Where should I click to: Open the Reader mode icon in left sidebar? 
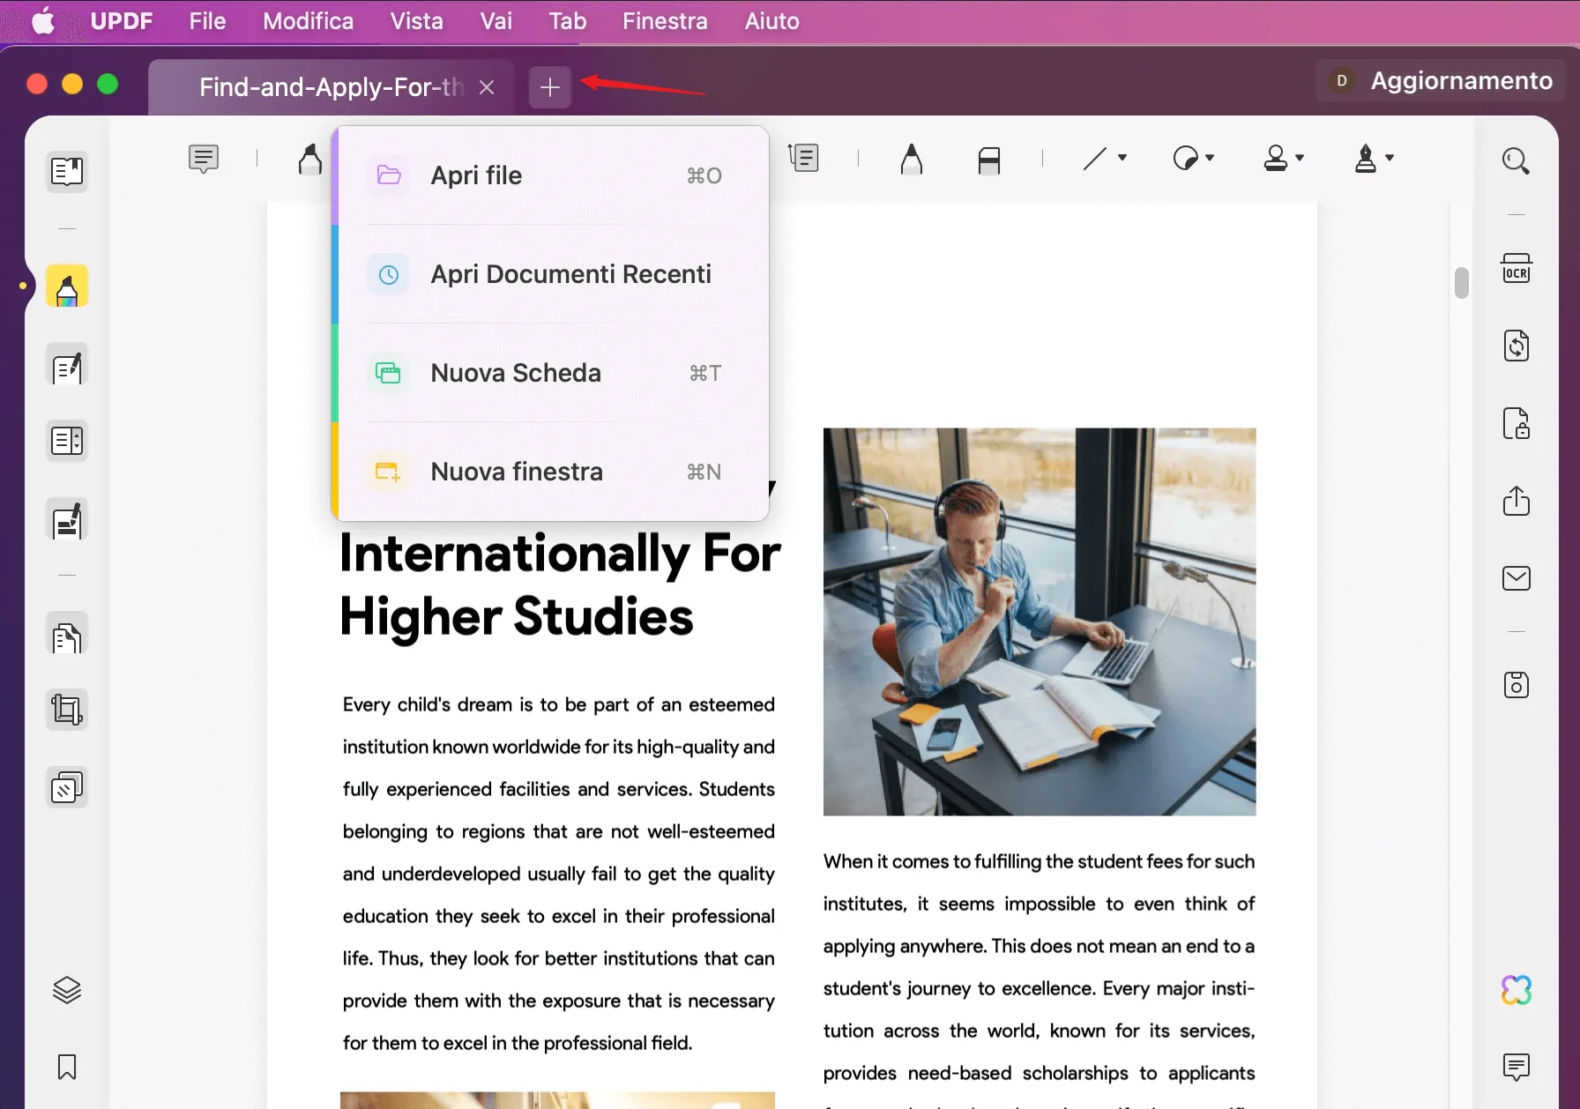(x=67, y=171)
